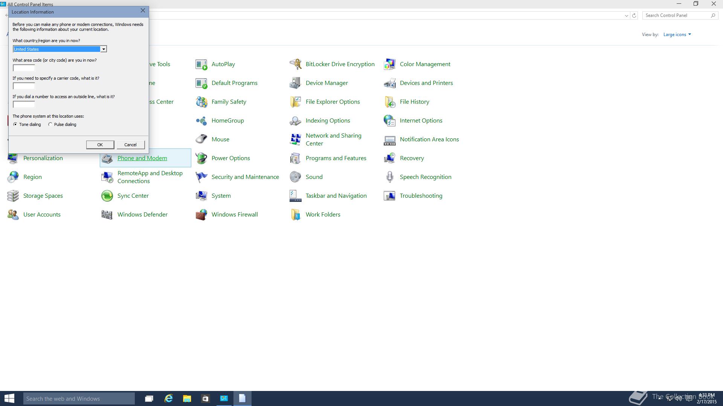Launch Internet Explorer from the taskbar

tap(168, 398)
